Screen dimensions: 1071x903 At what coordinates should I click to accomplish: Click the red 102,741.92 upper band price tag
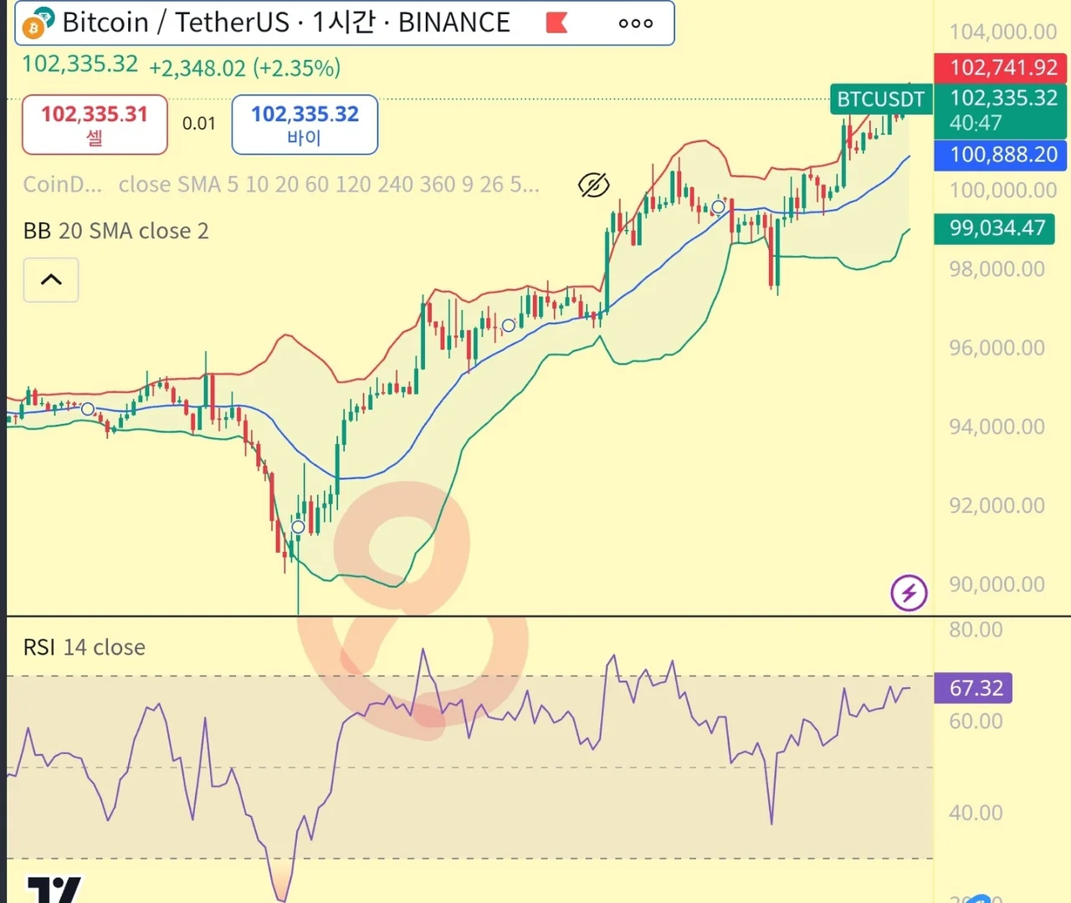[1000, 67]
